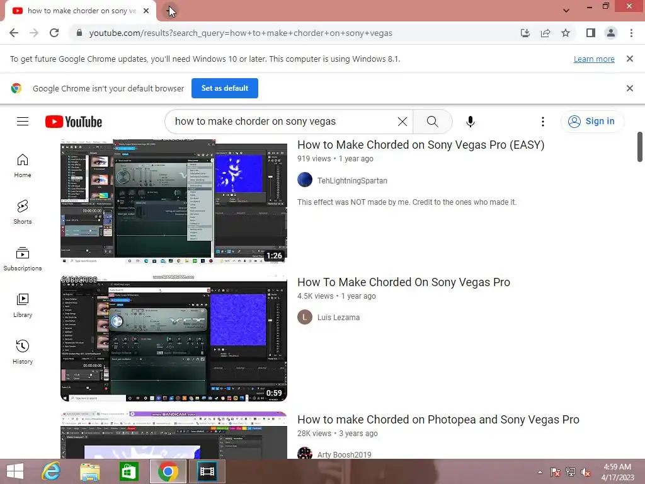
Task: Open 'How to Make Chorded on Sony Vegas Pro (EASY)'
Action: click(x=420, y=145)
